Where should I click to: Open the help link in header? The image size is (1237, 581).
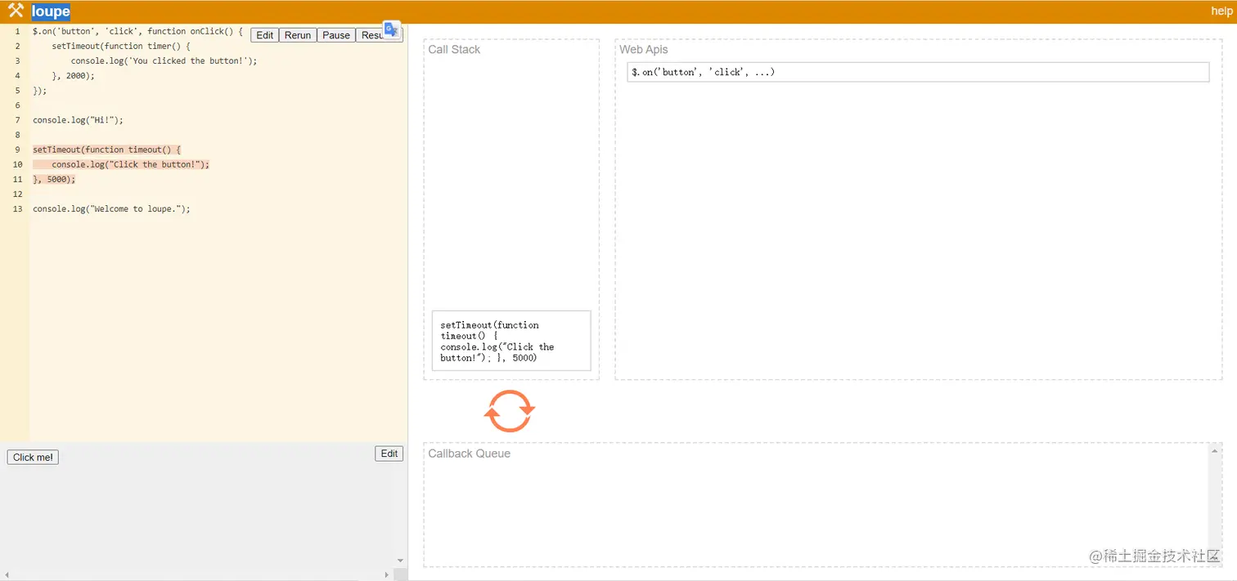tap(1221, 11)
